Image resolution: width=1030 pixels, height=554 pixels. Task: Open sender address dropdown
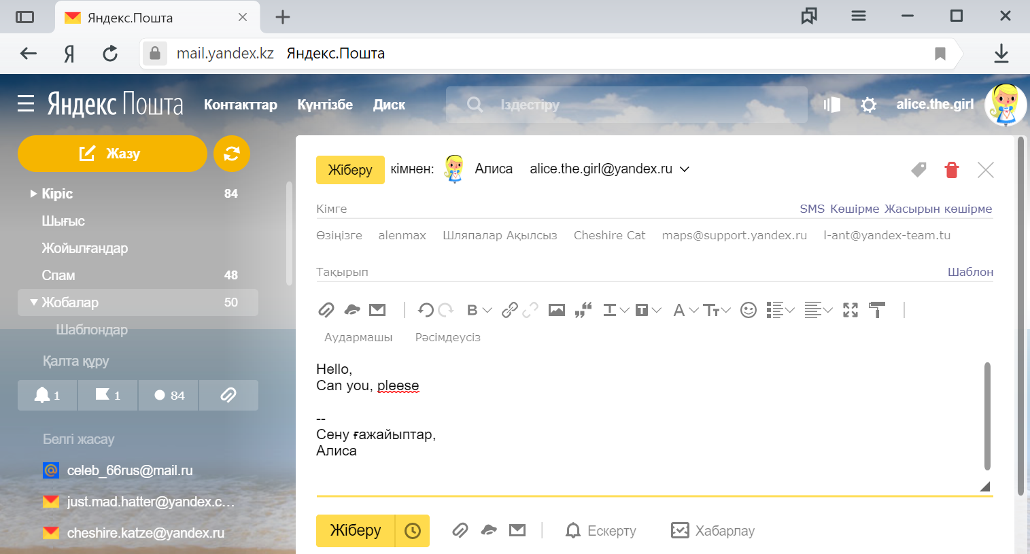685,169
